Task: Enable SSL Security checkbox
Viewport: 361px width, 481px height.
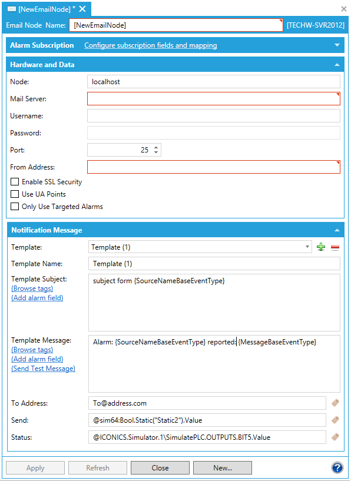Action: [x=15, y=183]
